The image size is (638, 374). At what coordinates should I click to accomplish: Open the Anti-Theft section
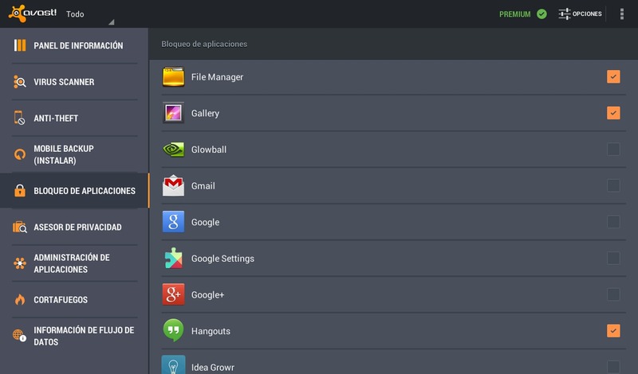[x=74, y=118]
